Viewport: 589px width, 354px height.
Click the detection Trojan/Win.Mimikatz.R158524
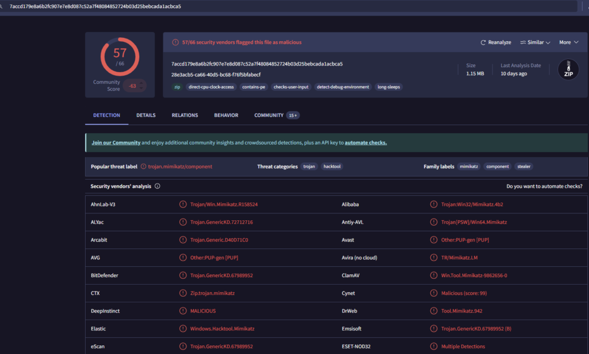coord(224,204)
